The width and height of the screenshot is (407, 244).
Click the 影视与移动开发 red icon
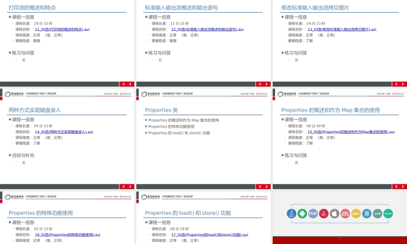click(346, 213)
